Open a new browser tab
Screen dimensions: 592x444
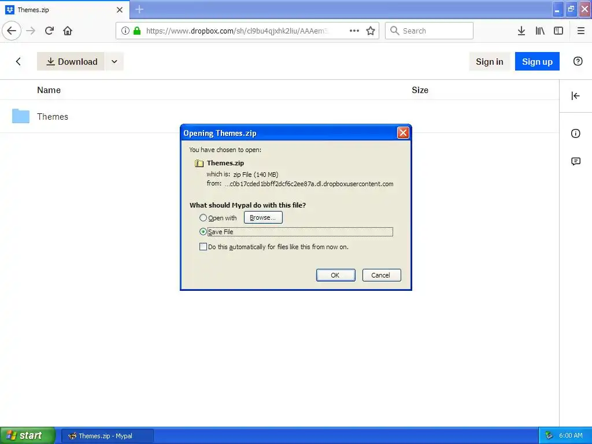coord(139,9)
